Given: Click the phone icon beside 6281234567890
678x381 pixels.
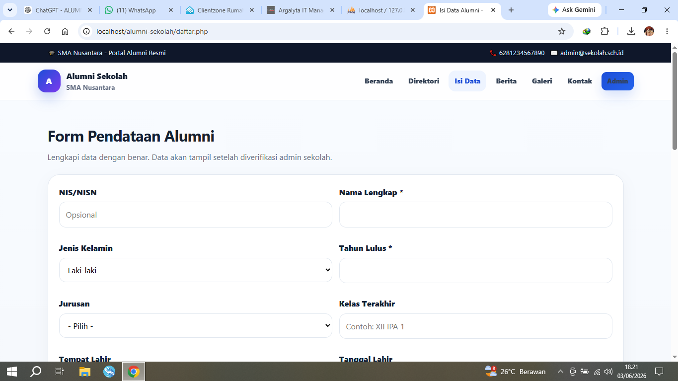Looking at the screenshot, I should tap(493, 53).
